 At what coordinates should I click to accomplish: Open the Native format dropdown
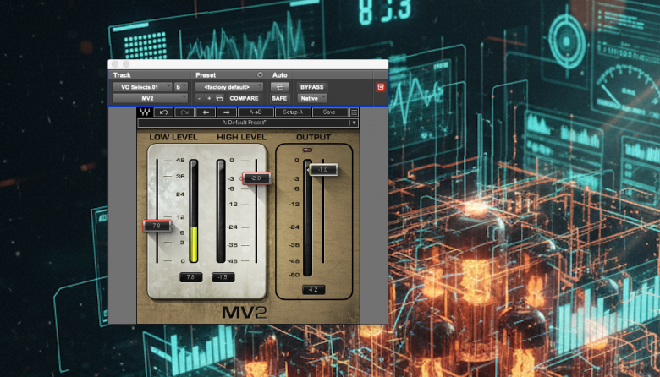pyautogui.click(x=312, y=98)
